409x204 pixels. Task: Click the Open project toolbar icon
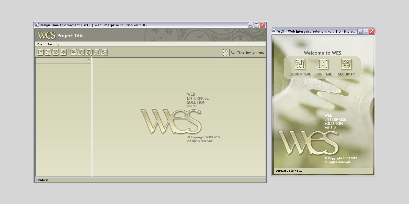48,53
